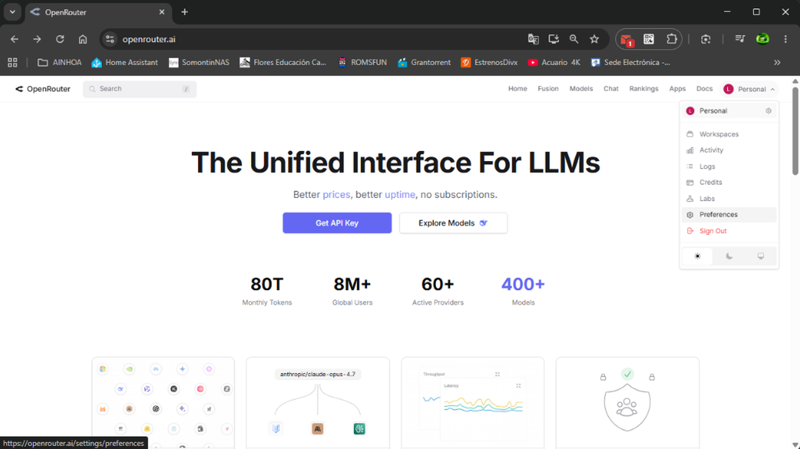Open a new browser tab

184,12
